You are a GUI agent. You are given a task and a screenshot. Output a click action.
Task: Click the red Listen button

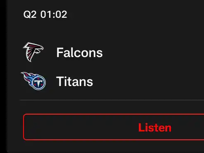[x=114, y=127]
